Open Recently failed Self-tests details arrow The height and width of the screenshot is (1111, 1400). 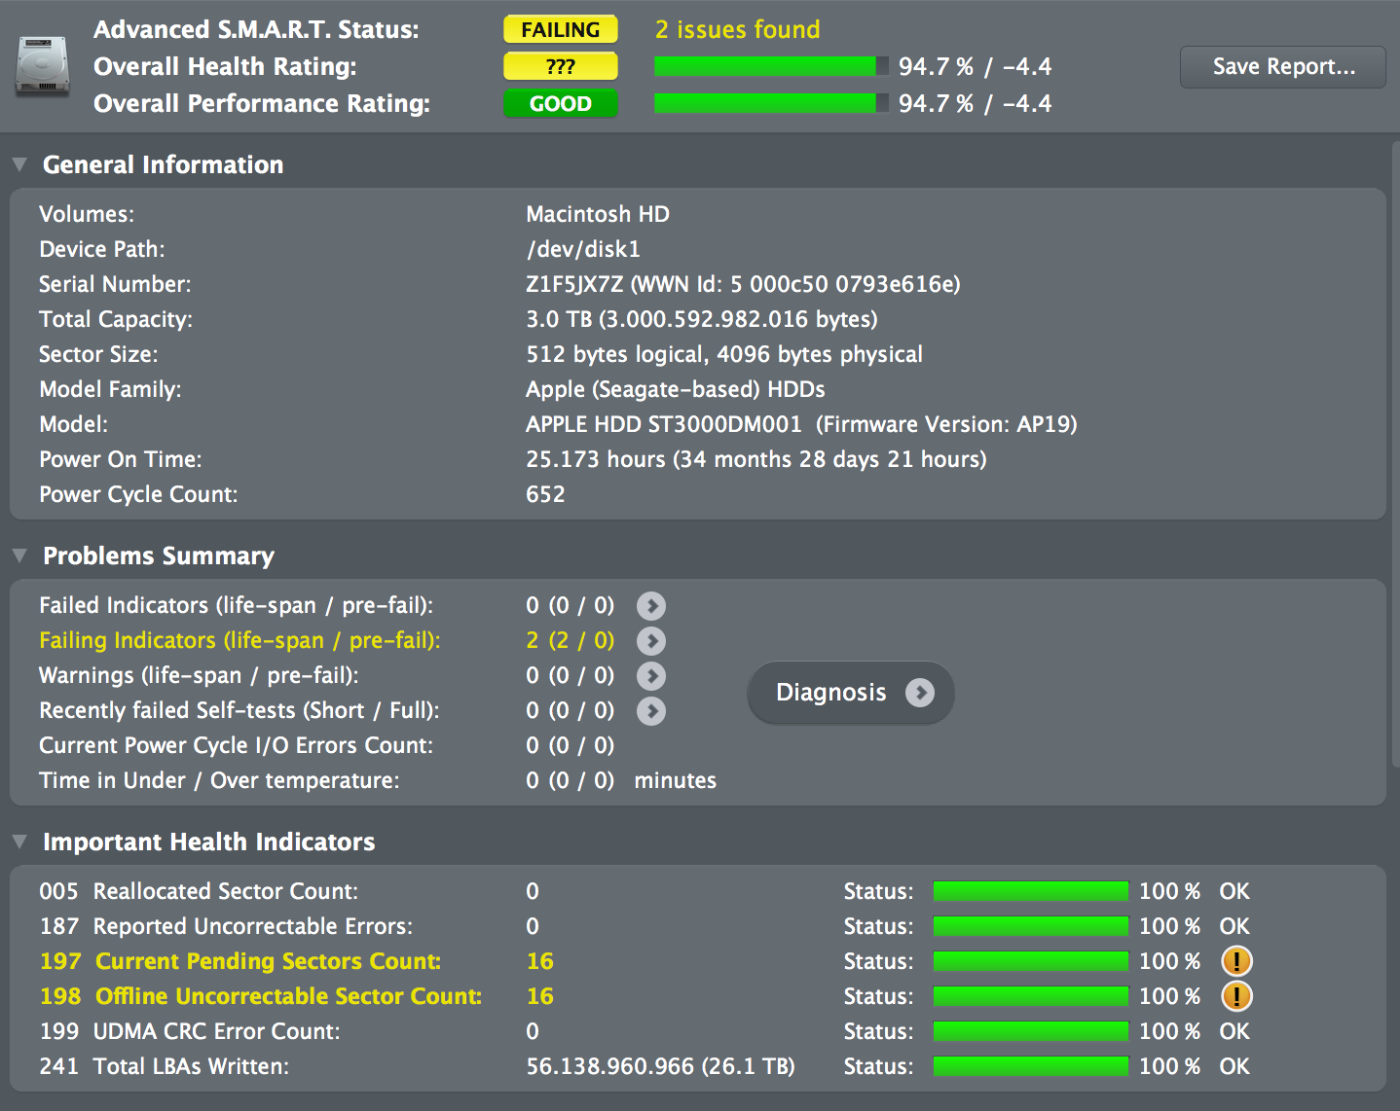click(651, 711)
